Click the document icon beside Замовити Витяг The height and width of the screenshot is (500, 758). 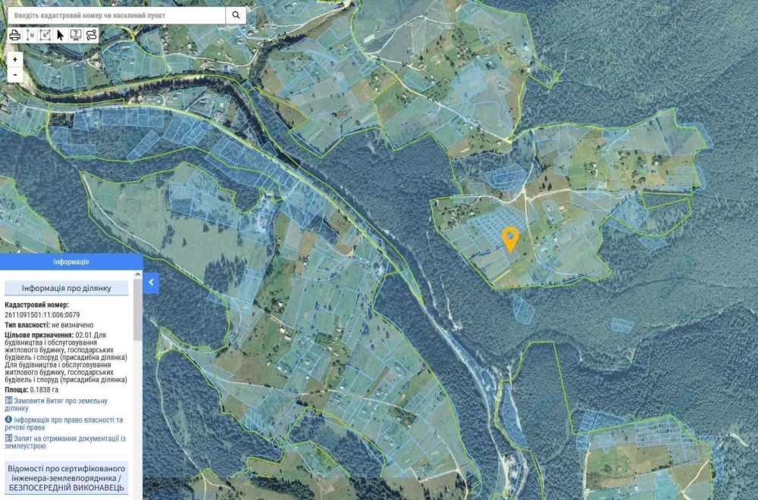8,401
